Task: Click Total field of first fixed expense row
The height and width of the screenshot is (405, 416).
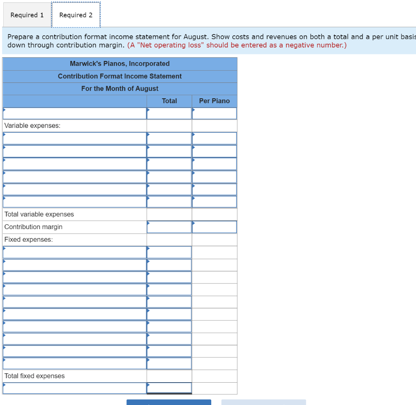Action: tap(169, 252)
